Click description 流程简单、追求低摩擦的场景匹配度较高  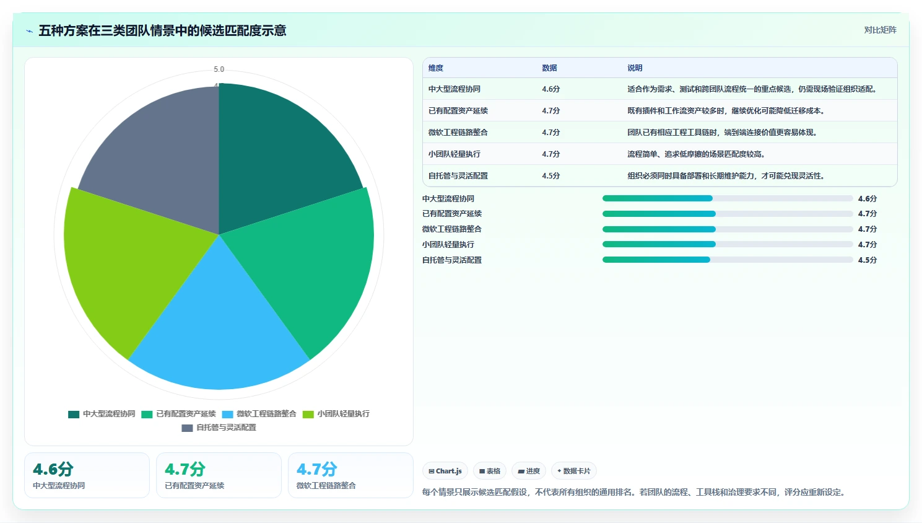click(696, 154)
